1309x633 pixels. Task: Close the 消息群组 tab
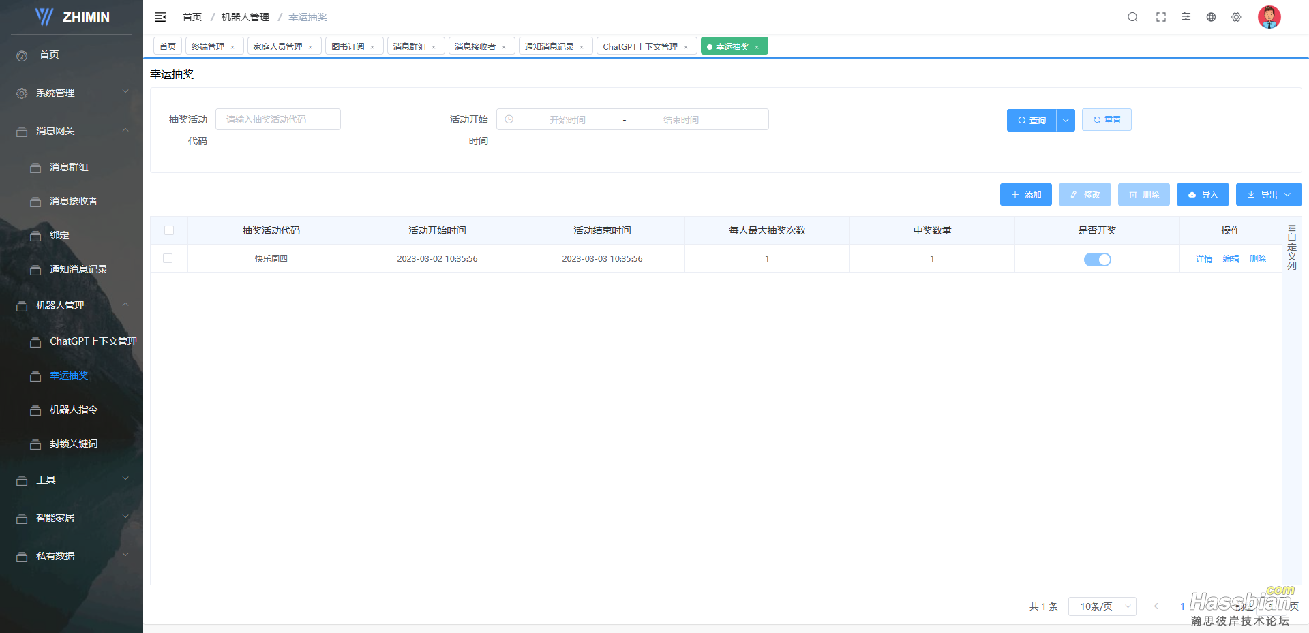click(x=434, y=47)
